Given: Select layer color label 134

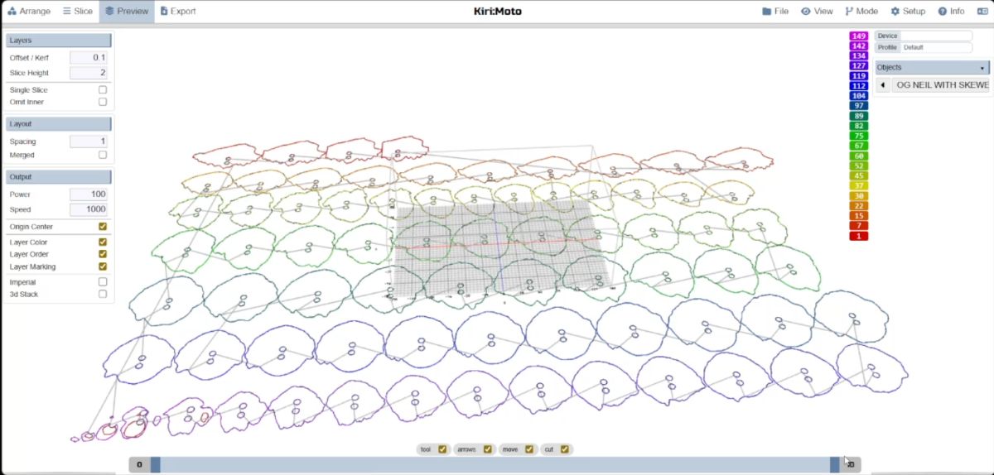Looking at the screenshot, I should tap(859, 56).
